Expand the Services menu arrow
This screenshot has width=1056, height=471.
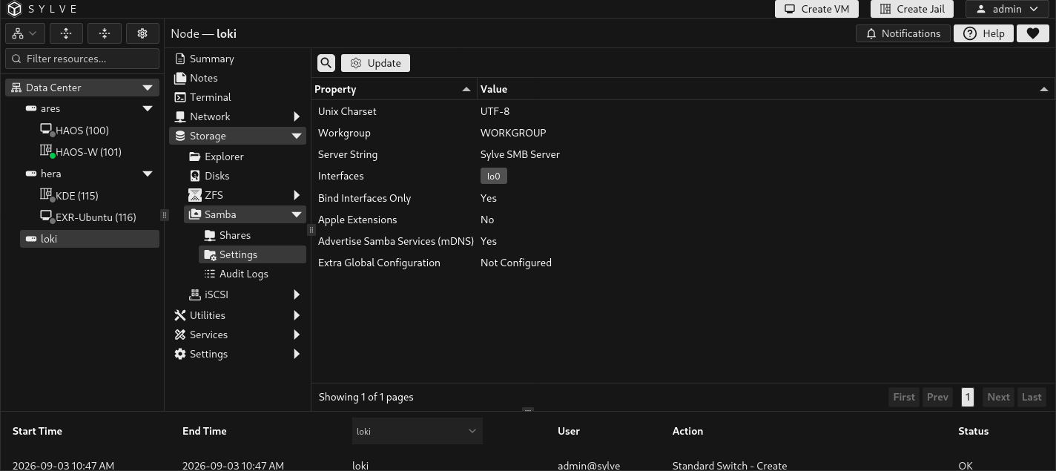297,335
